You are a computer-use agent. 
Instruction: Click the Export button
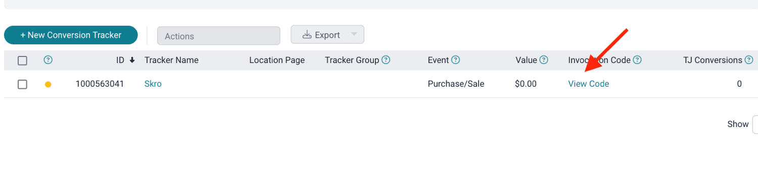[x=321, y=35]
